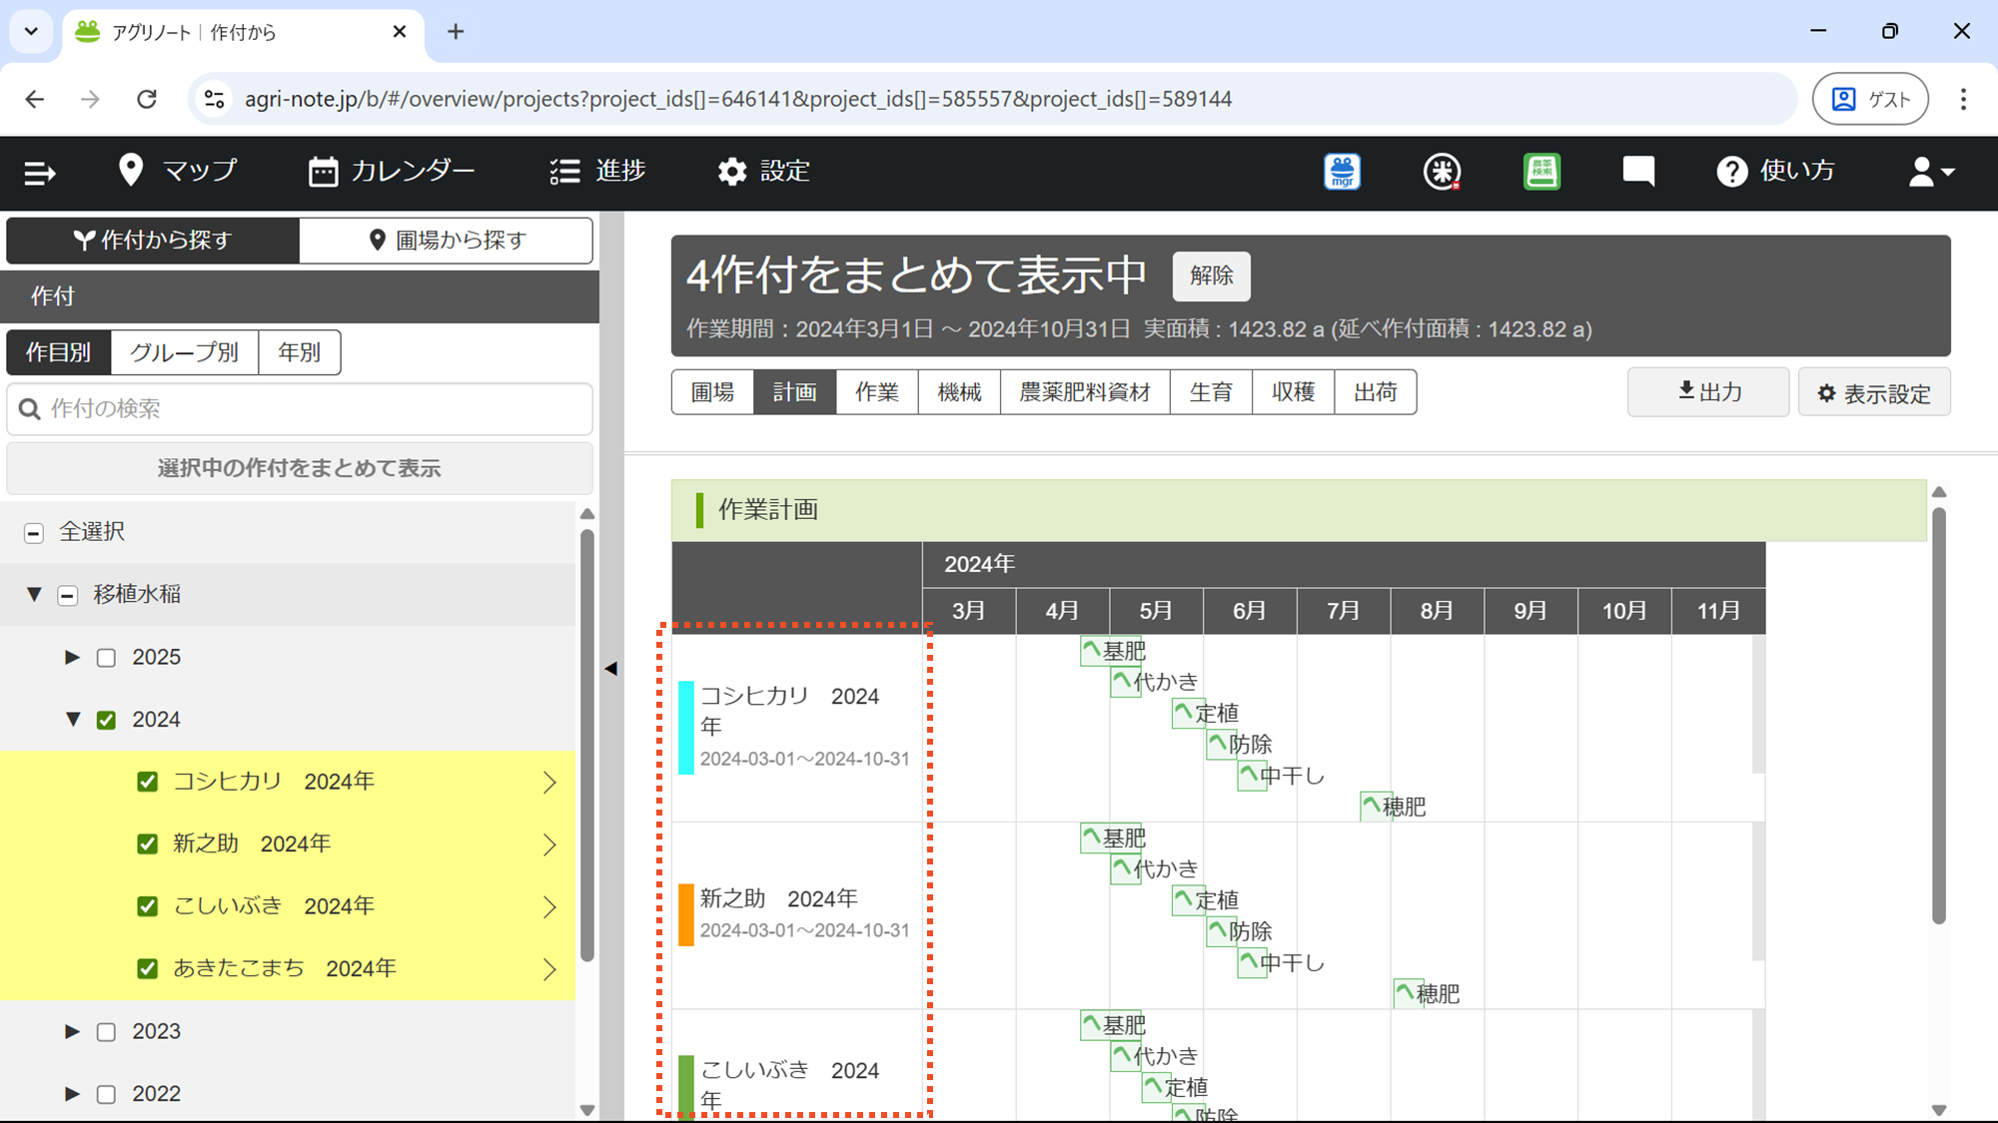Close the アグリノート browser tab
Screen dimensions: 1998x1123
[x=400, y=31]
